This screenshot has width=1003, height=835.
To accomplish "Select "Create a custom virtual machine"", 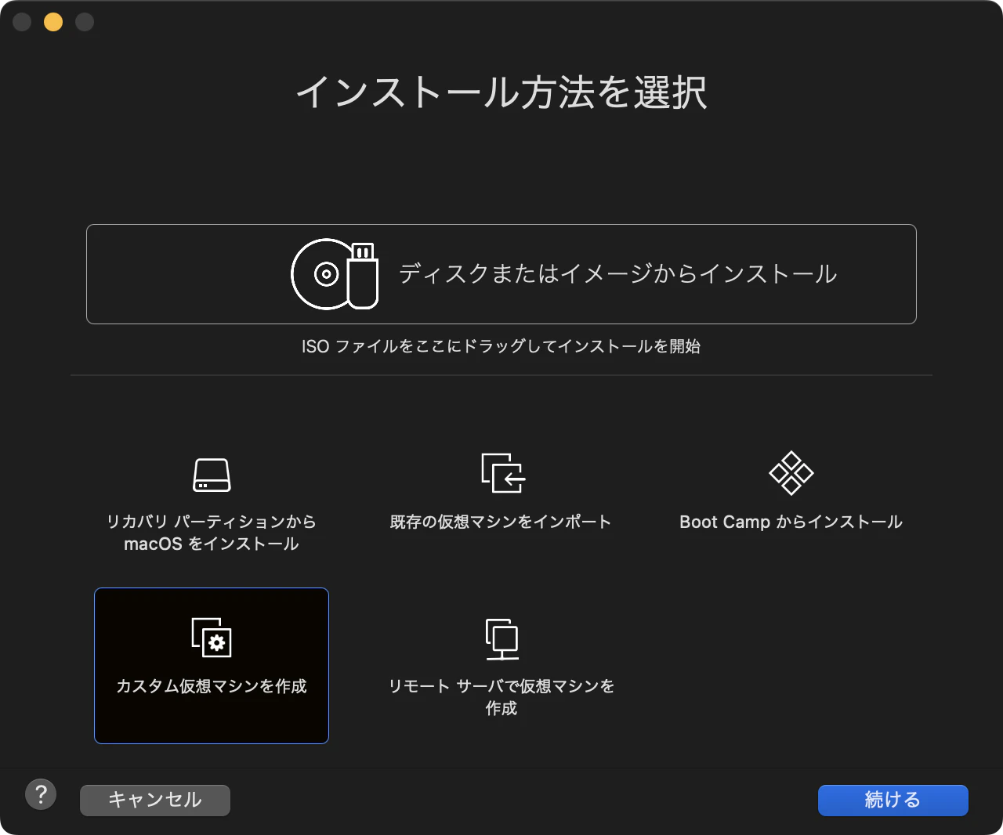I will [x=211, y=687].
